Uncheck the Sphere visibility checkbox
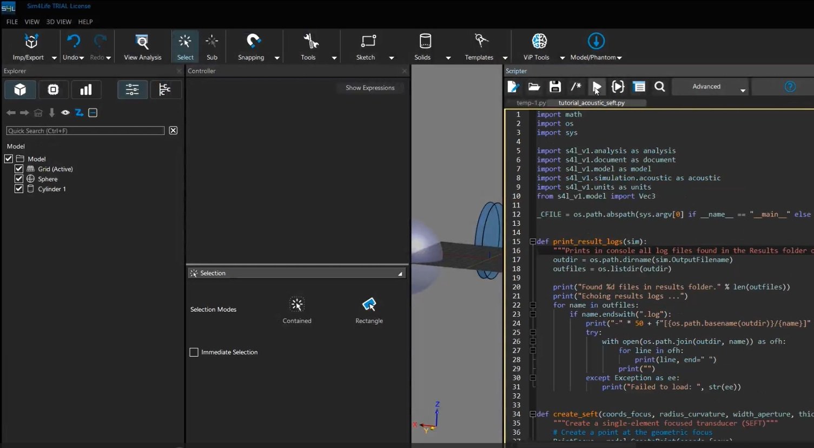The width and height of the screenshot is (814, 448). pyautogui.click(x=19, y=179)
